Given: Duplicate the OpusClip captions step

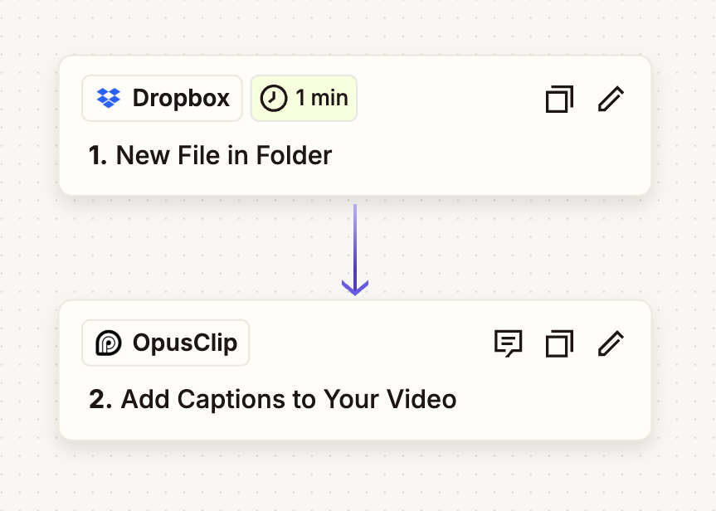Looking at the screenshot, I should point(559,343).
